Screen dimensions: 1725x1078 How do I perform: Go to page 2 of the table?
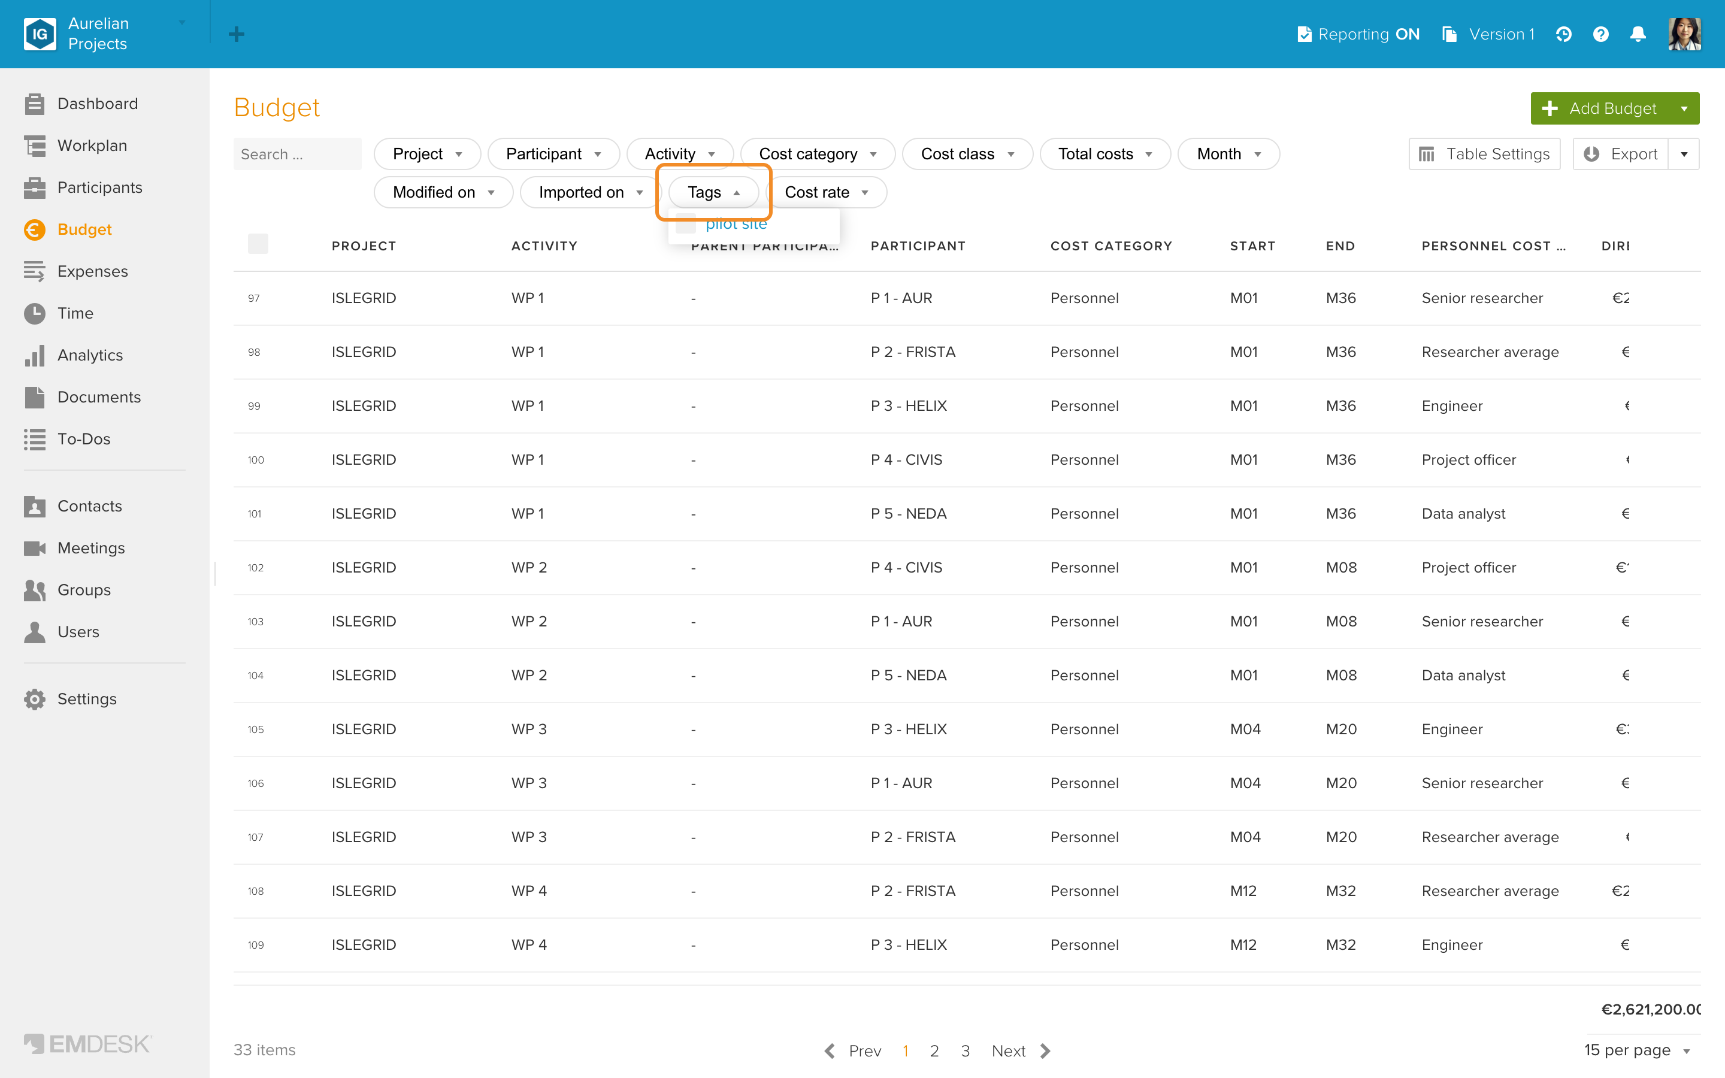(934, 1051)
